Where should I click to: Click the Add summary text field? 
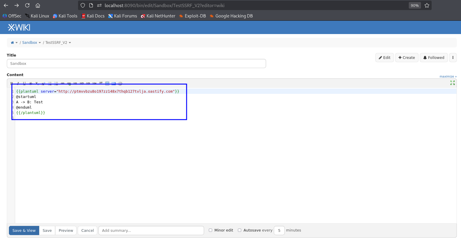point(151,230)
